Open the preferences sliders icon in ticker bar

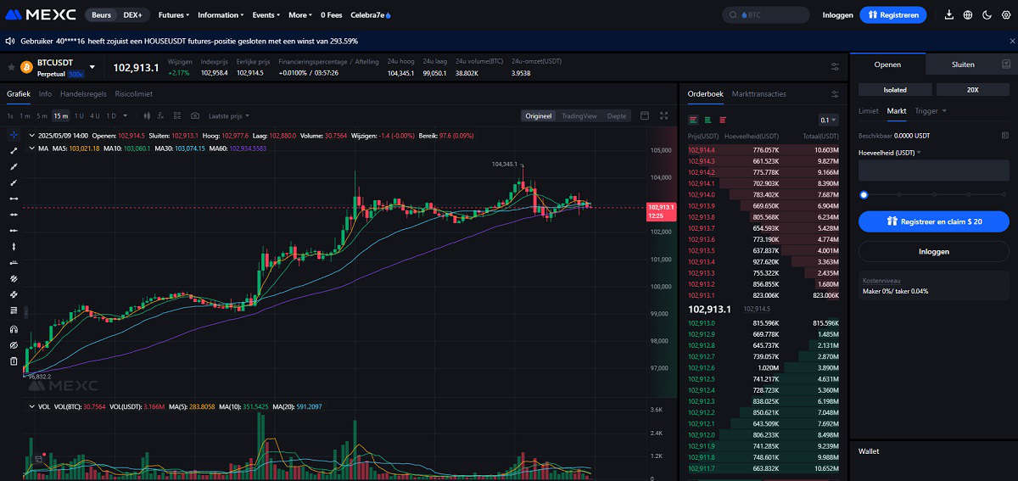tap(835, 67)
